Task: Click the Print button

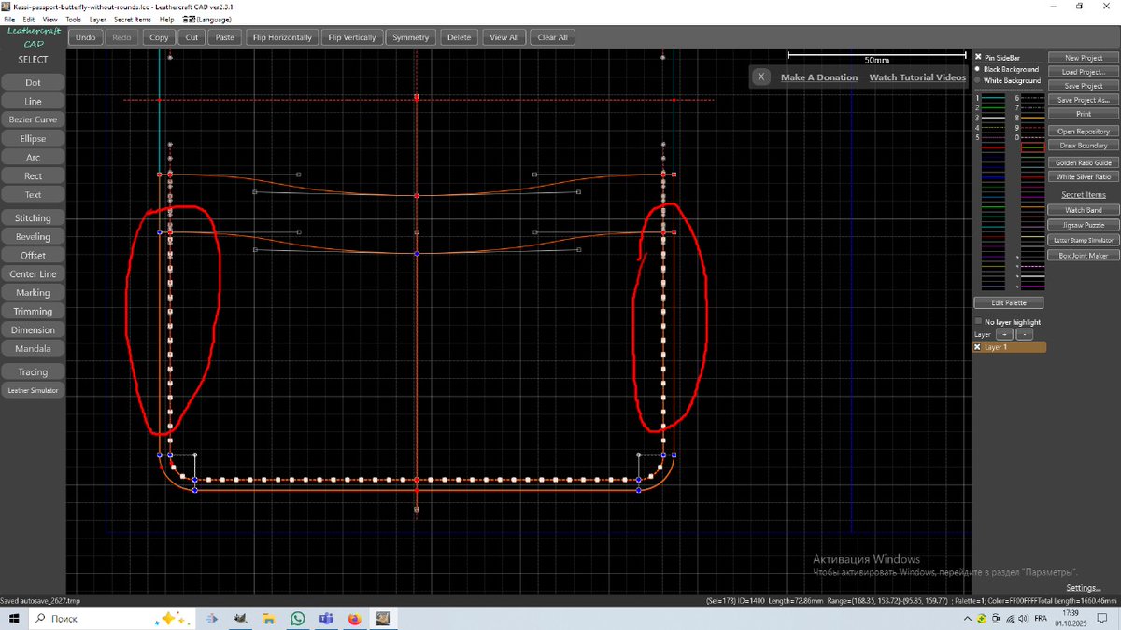Action: [x=1084, y=114]
